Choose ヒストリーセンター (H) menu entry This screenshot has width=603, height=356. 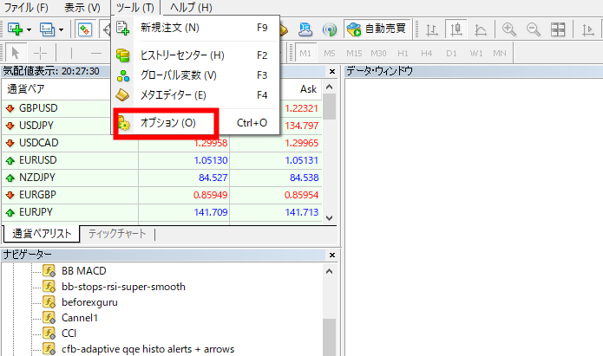coord(195,55)
